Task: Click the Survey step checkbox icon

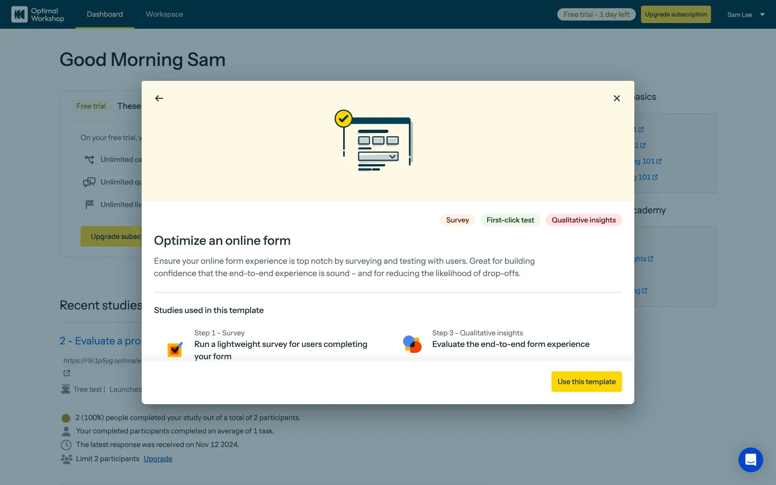Action: click(175, 349)
